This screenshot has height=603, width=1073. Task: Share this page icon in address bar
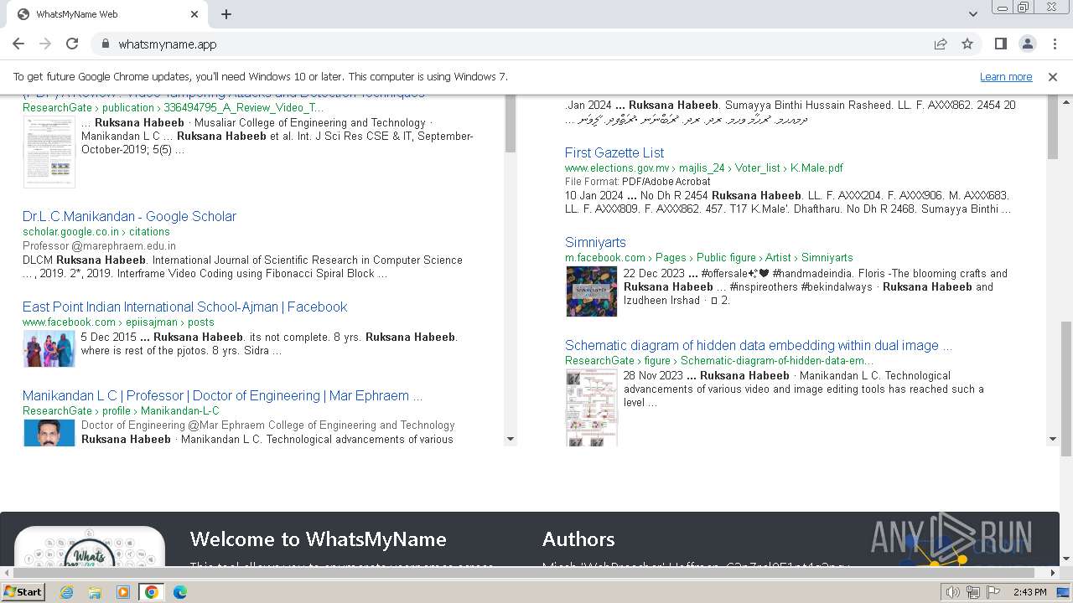click(x=941, y=44)
